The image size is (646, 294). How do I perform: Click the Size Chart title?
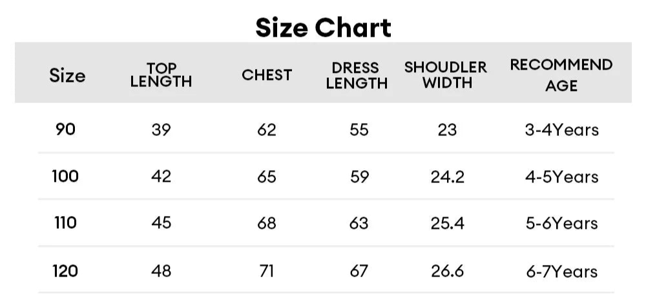(x=324, y=28)
